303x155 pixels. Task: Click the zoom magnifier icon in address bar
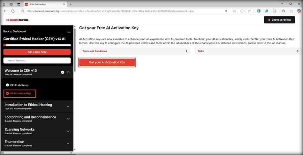(235, 11)
